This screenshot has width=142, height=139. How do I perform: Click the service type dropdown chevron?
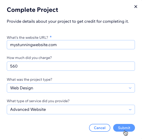(130, 110)
